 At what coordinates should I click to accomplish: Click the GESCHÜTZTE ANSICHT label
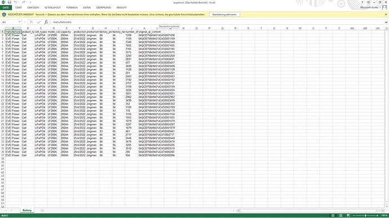click(x=21, y=15)
